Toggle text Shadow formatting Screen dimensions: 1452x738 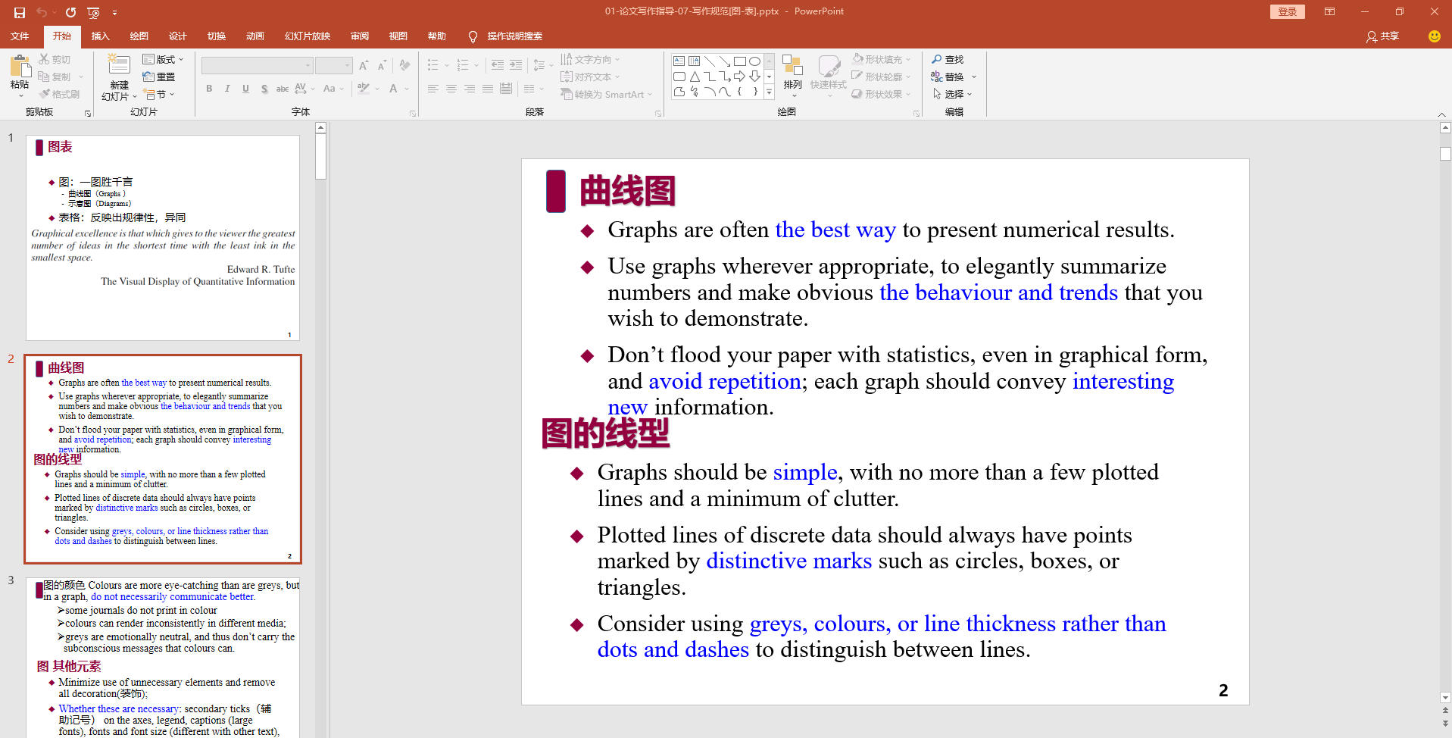pos(264,89)
